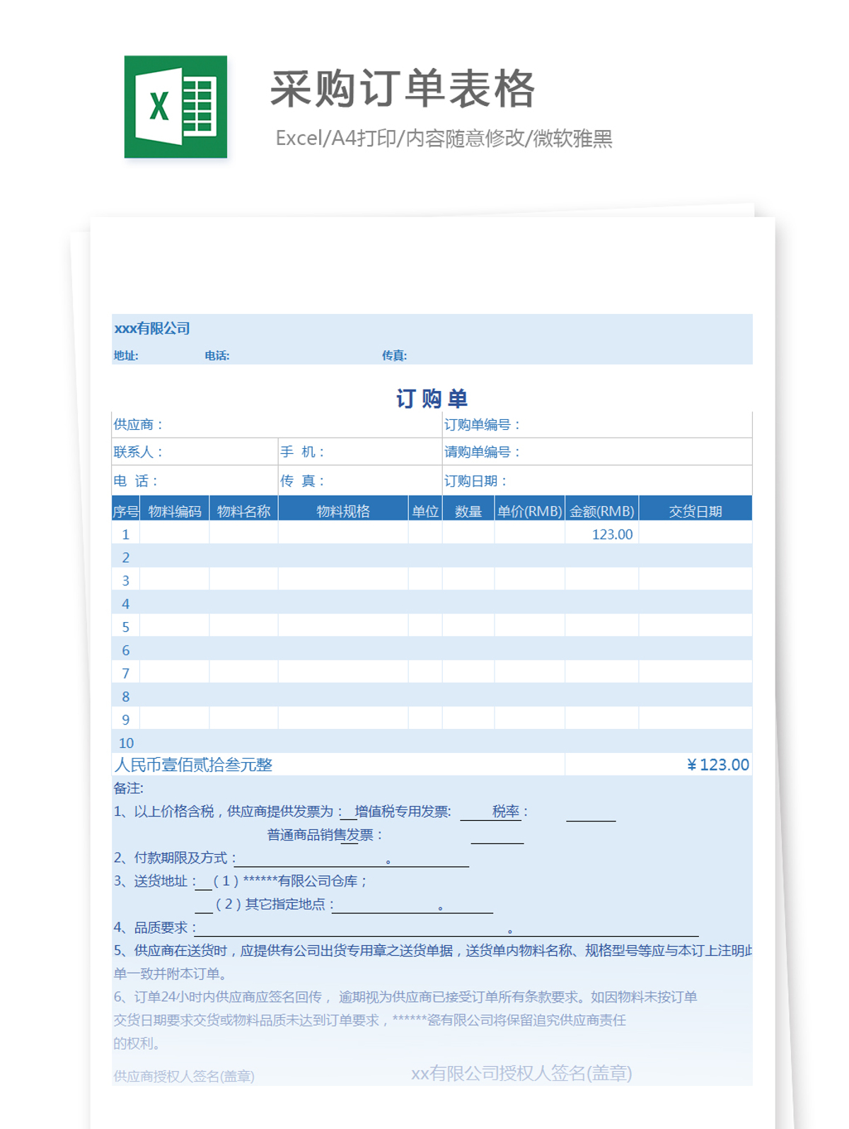Image resolution: width=849 pixels, height=1129 pixels.
Task: Click row number 10 in the 序号 column
Action: [126, 743]
